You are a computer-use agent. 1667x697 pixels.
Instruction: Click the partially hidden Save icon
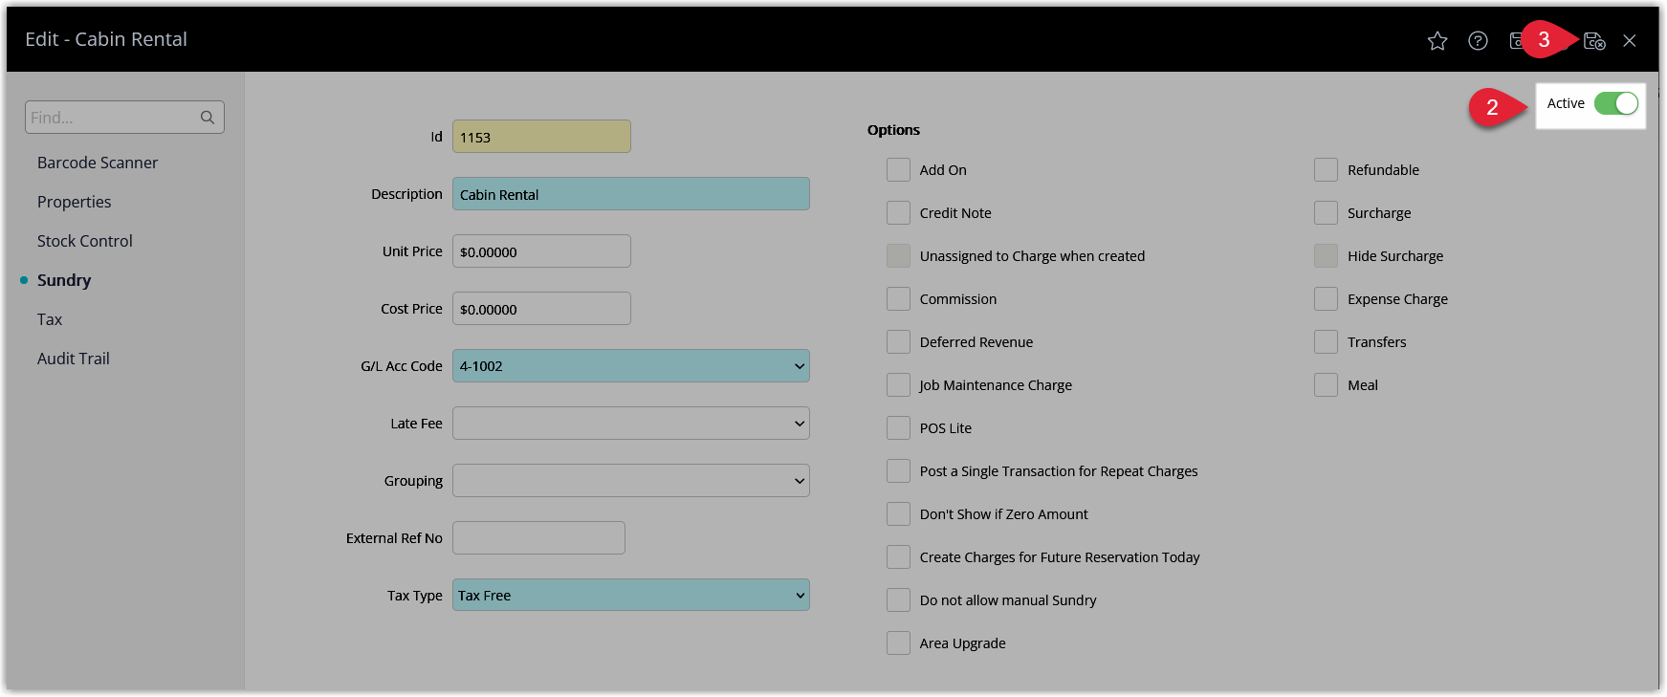(x=1515, y=41)
